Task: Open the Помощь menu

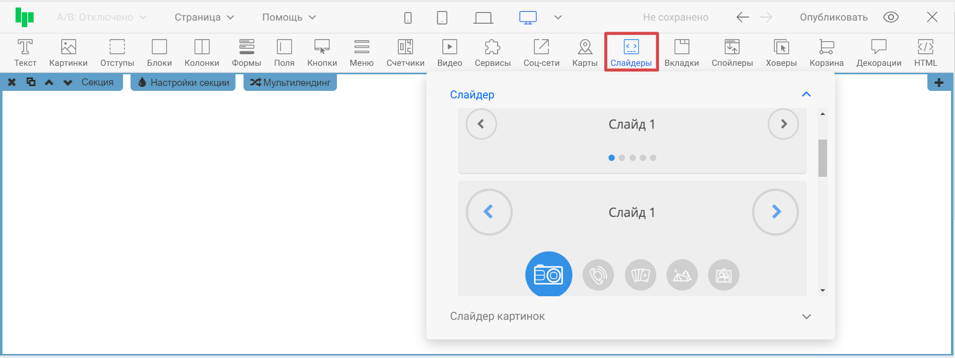Action: point(289,17)
